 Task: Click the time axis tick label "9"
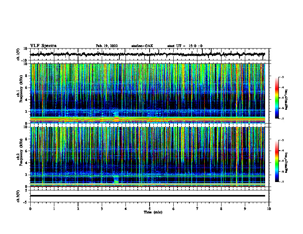pos(245,209)
